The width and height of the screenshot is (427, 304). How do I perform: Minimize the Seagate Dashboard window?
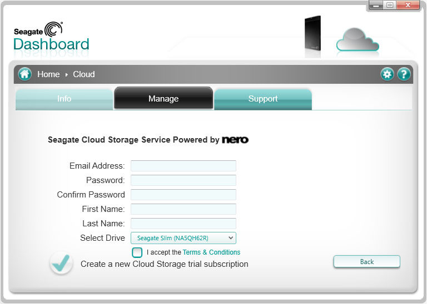click(x=376, y=6)
